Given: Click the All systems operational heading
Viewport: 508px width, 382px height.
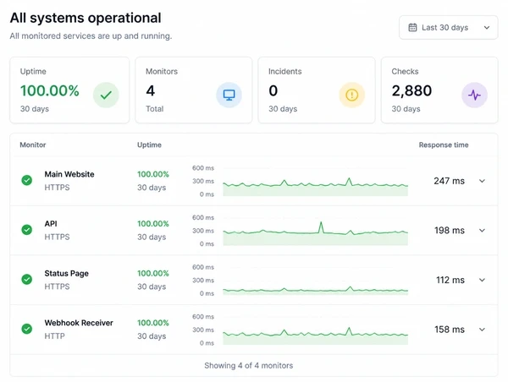Looking at the screenshot, I should pyautogui.click(x=86, y=18).
